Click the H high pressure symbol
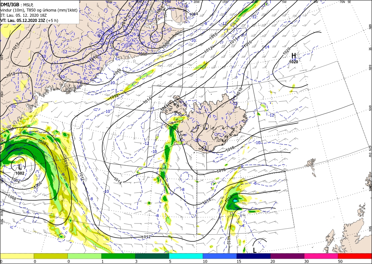The width and height of the screenshot is (372, 264). [x=294, y=56]
